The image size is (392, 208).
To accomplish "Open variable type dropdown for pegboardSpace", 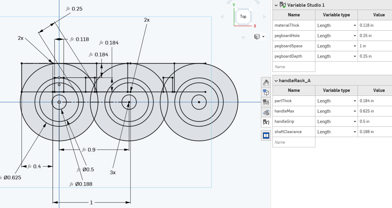I will click(x=355, y=46).
